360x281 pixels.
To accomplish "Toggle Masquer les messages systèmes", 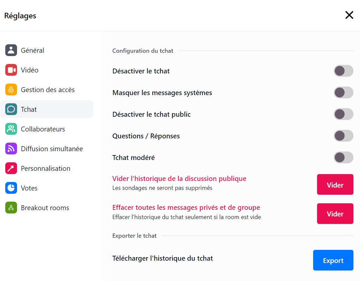I will (x=343, y=92).
